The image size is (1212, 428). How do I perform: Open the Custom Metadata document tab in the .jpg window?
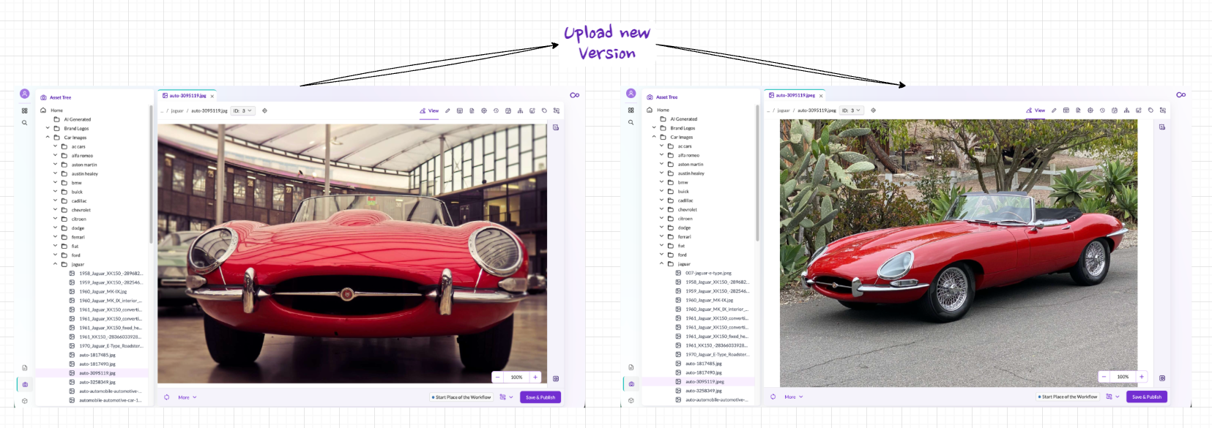[x=472, y=111]
